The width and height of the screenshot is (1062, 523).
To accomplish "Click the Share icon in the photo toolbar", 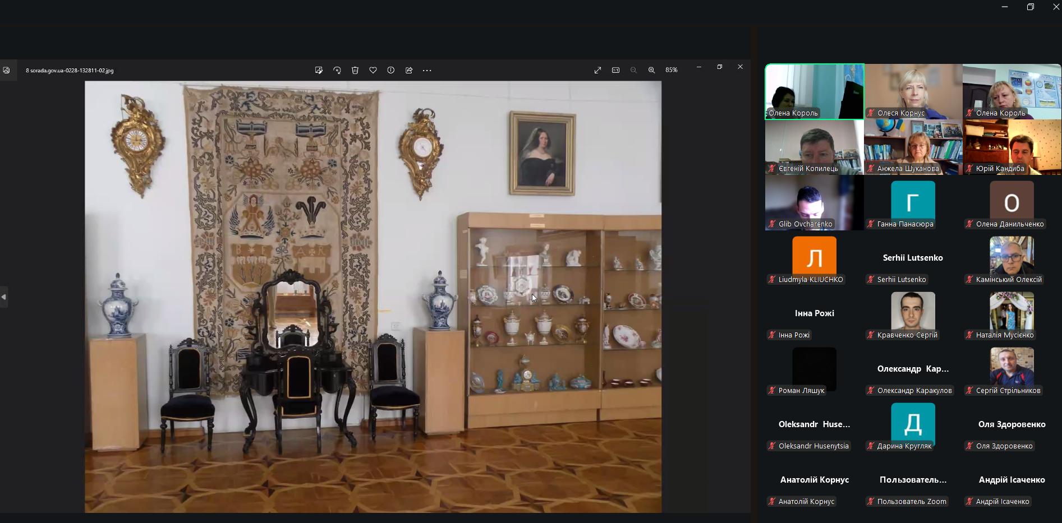I will [x=409, y=70].
